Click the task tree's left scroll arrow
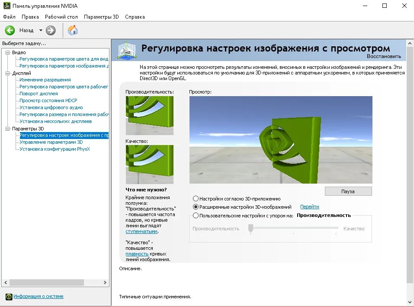Screen dimensions: 414x307 coord(6,282)
